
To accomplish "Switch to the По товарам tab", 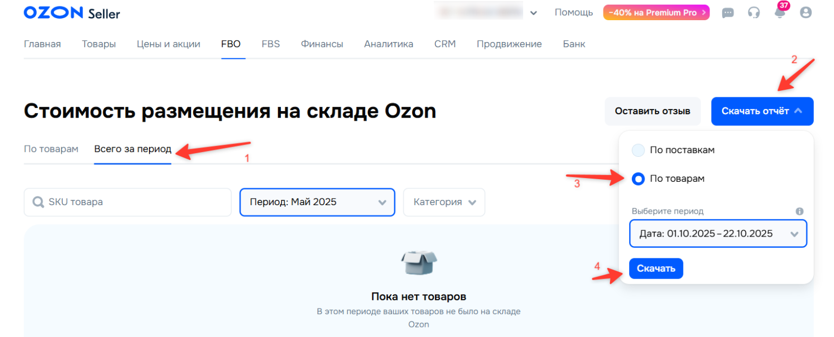I will pos(51,149).
